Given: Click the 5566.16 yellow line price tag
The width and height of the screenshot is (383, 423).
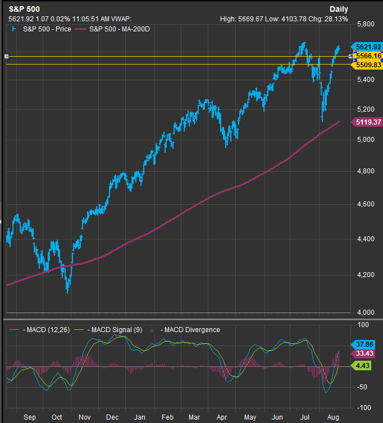Looking at the screenshot, I should click(x=368, y=56).
